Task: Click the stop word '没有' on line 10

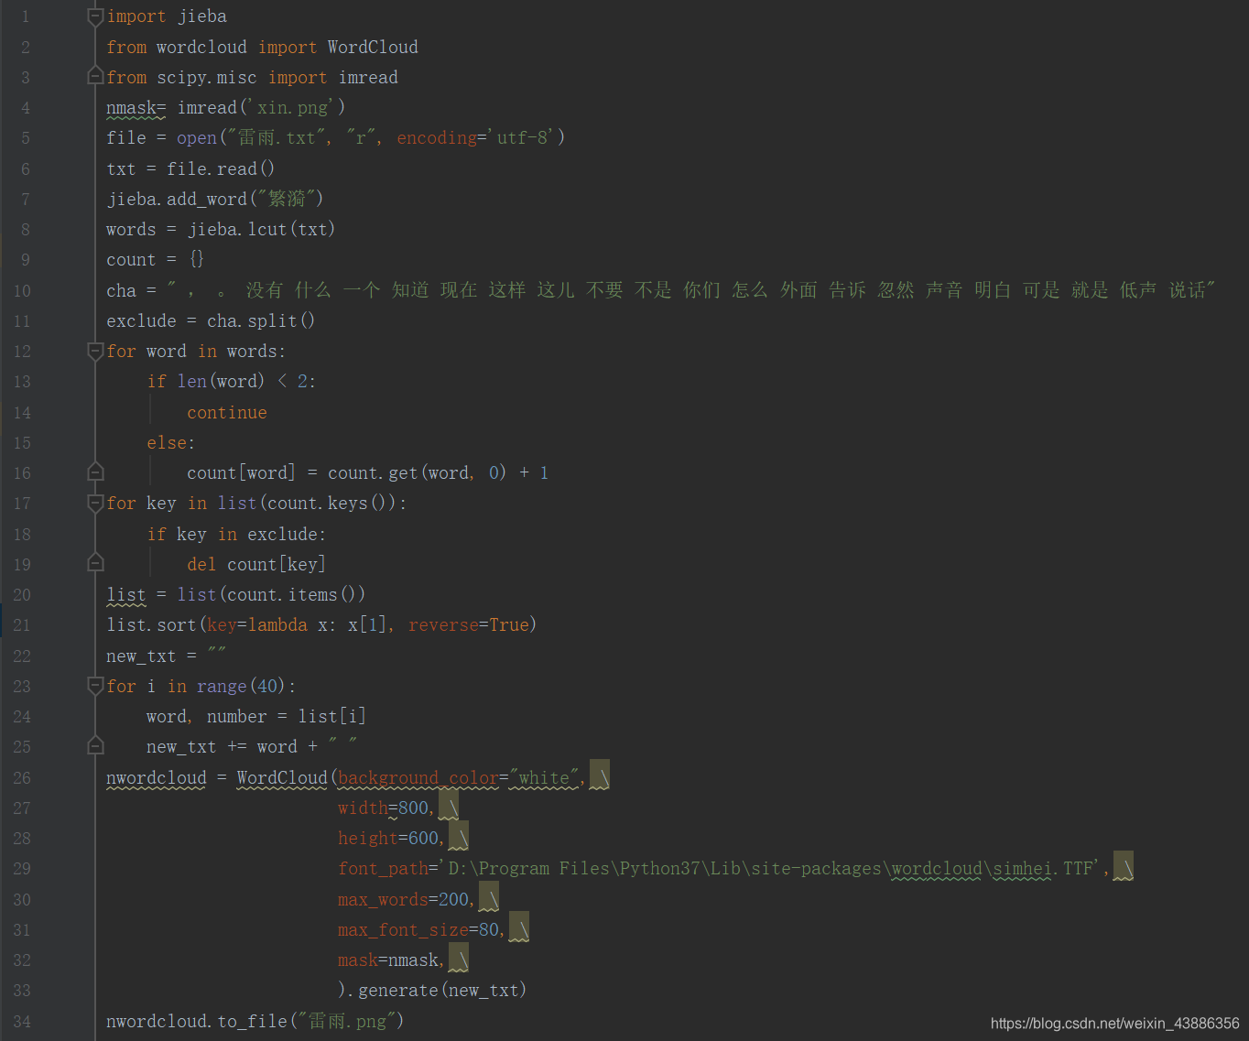Action: click(x=265, y=290)
